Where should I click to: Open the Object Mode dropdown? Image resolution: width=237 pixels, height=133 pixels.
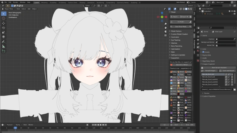tap(8, 9)
